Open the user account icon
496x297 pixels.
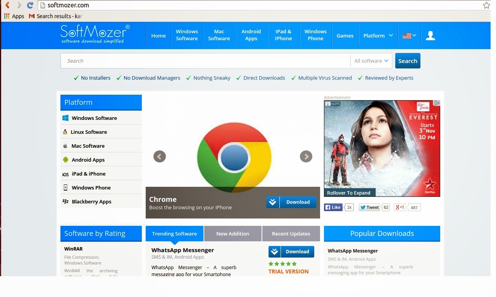[431, 36]
